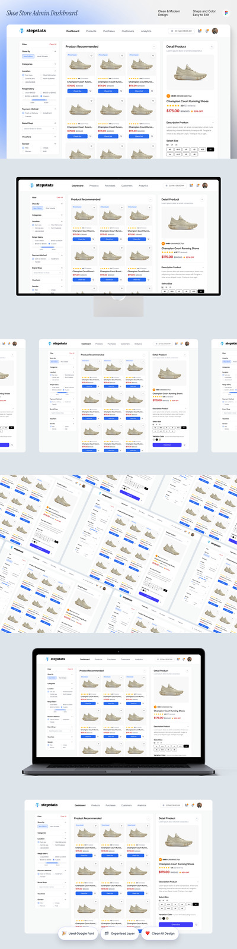The height and width of the screenshot is (949, 237).
Task: Open Dashboard tab in the iMac mockup
Action: 78,185
